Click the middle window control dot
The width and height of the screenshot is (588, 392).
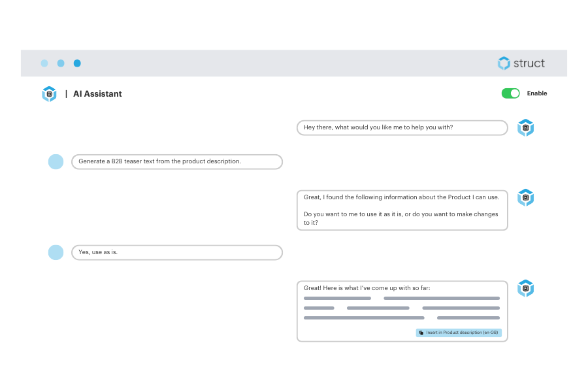click(x=61, y=63)
